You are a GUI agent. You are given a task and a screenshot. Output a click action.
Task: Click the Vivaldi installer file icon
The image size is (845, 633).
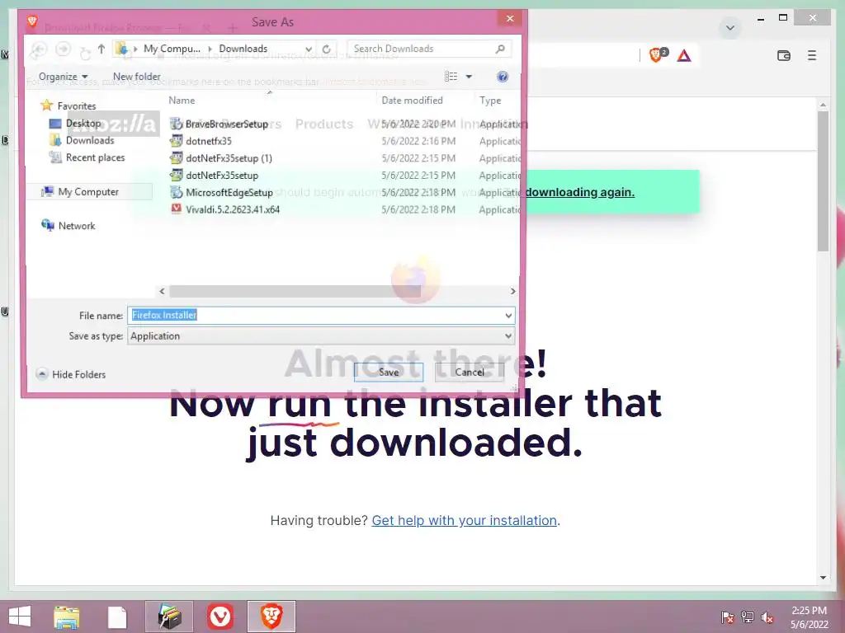[x=177, y=209]
